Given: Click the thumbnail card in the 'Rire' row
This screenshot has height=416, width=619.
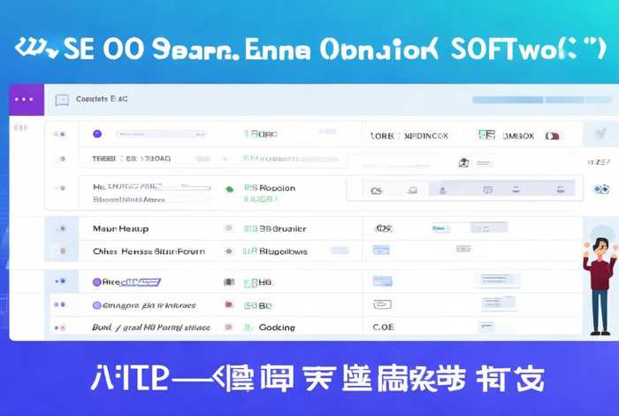Looking at the screenshot, I should click(498, 280).
